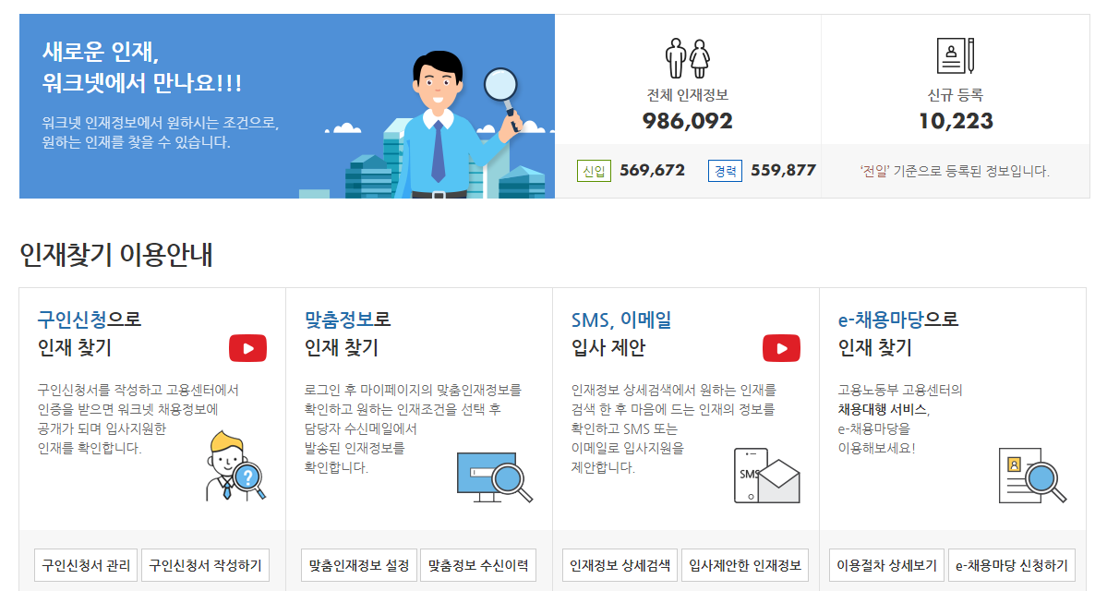
Task: Click description starting 인재정보 상세검색에서 원하는 인재를
Action: point(674,428)
